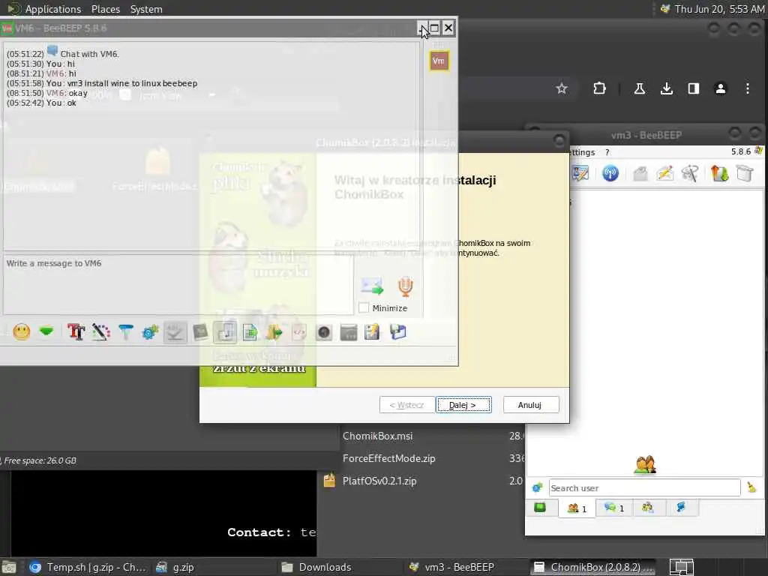Screen dimensions: 768x576
Task: Open the font color pencil tool
Action: pos(101,332)
